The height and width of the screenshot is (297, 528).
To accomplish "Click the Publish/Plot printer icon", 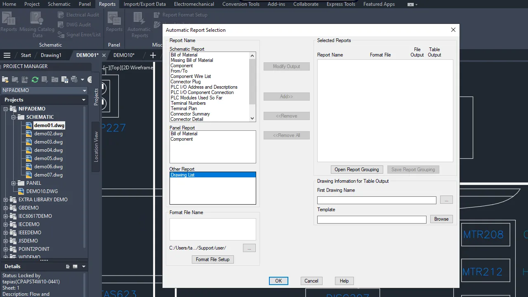I will tap(74, 80).
